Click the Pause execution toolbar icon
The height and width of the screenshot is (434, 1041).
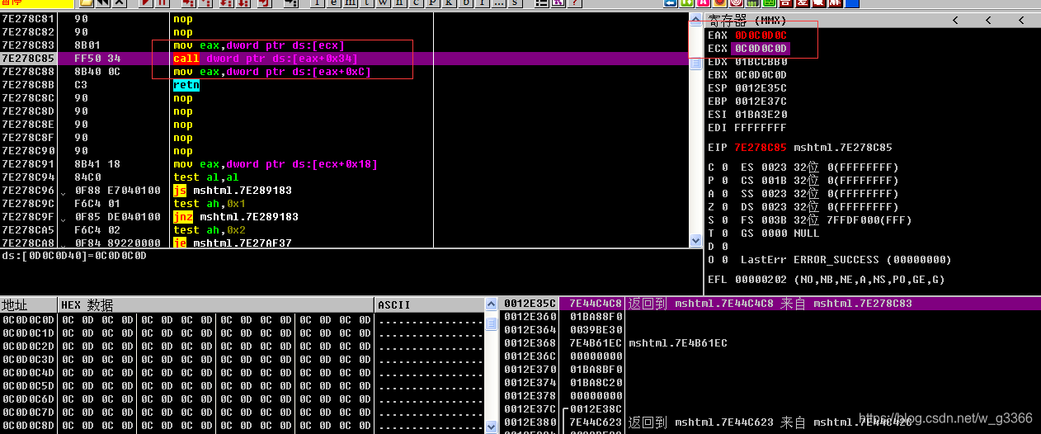point(163,3)
